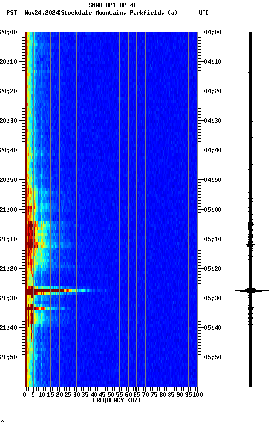The width and height of the screenshot is (272, 426).
Task: Click the '25' frequency axis label
Action: 68,395
